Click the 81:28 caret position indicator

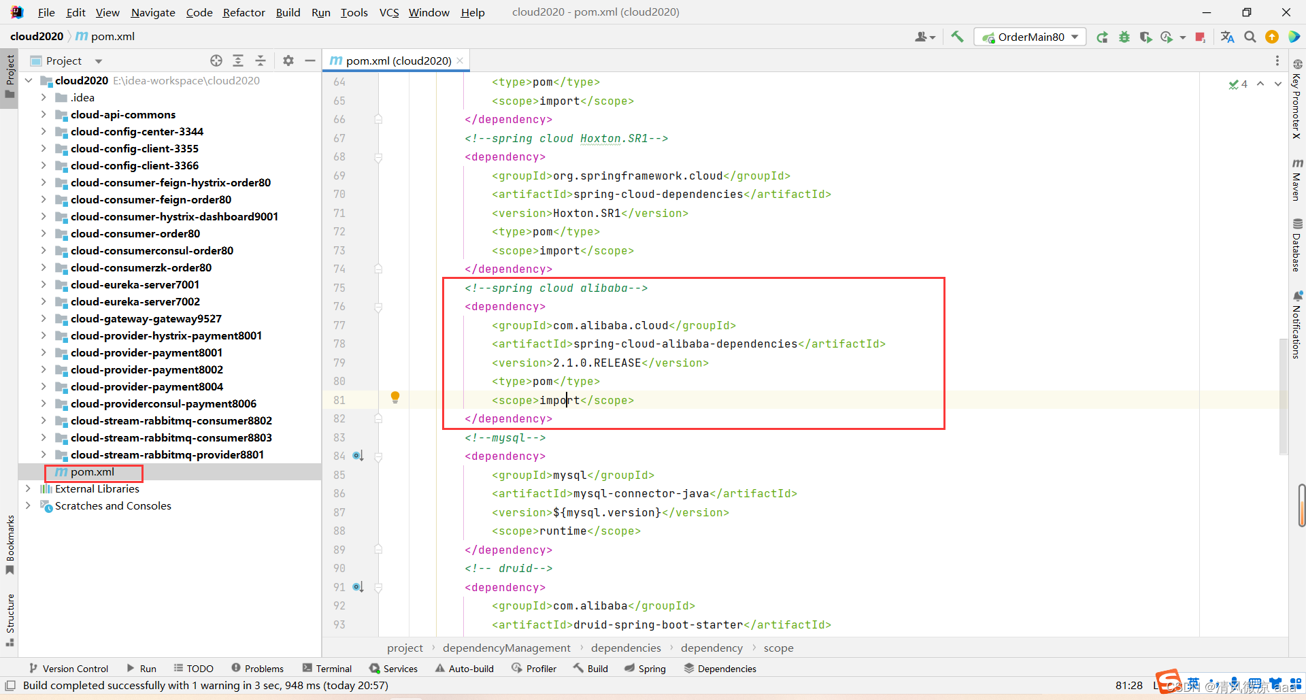[1128, 685]
